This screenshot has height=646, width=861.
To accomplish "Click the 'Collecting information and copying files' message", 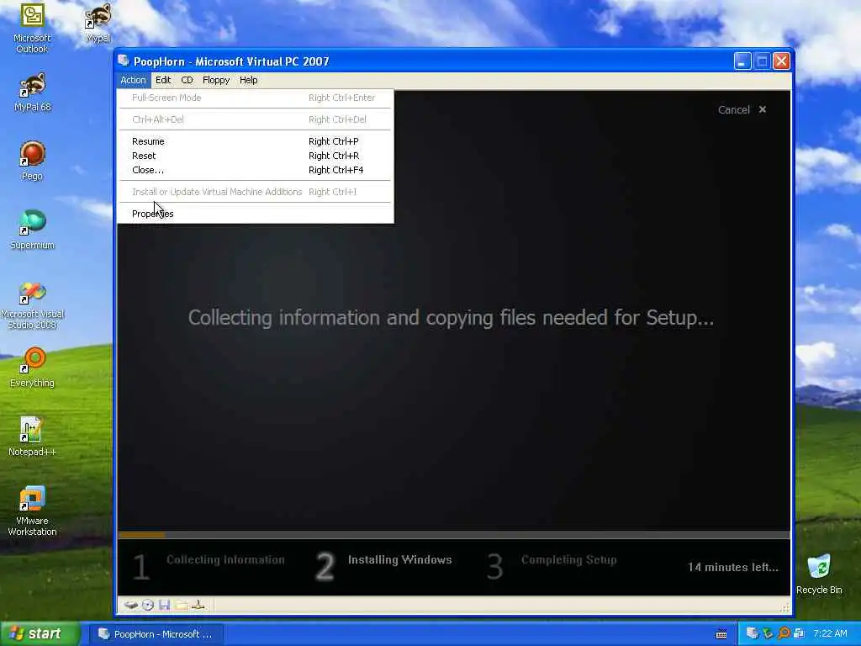I will 451,317.
